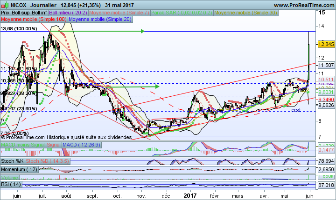The height and width of the screenshot is (200, 336).
Task: Click the 11,507 price axis tag
Action: coord(326,66)
